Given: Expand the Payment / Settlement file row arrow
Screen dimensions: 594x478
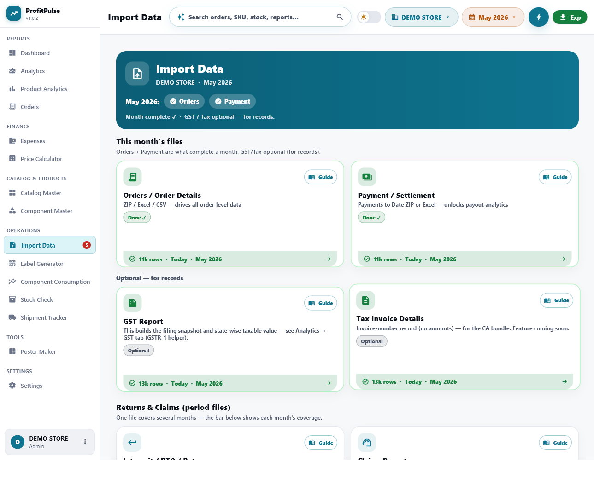Looking at the screenshot, I should tap(563, 259).
